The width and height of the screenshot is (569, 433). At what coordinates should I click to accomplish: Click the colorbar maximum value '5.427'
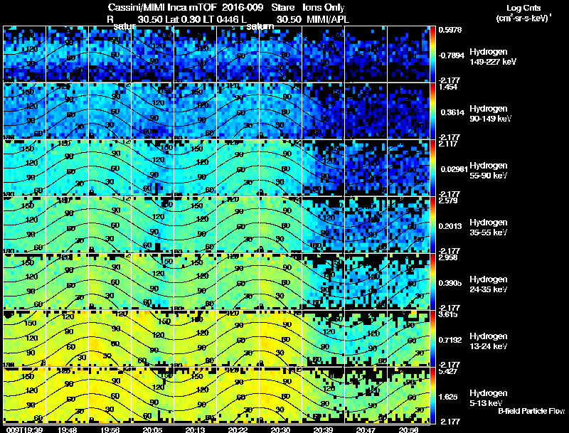pyautogui.click(x=448, y=371)
